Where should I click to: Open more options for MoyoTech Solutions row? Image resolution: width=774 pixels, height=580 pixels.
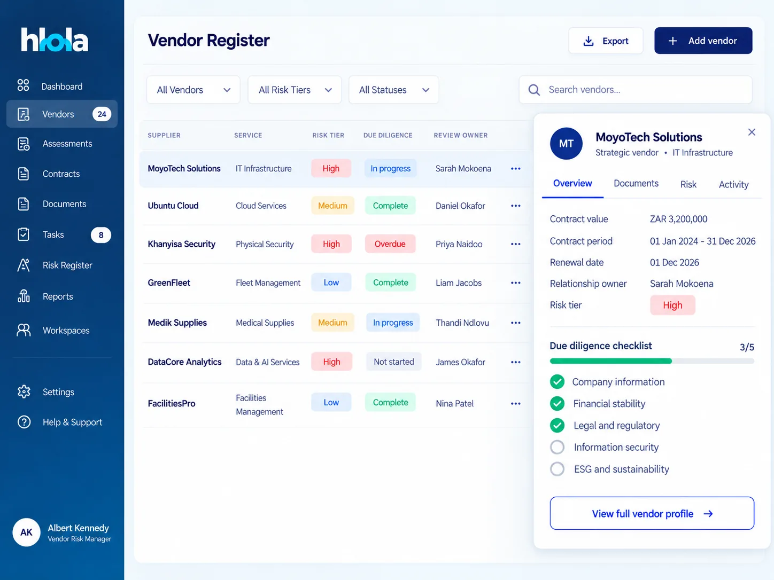click(516, 169)
